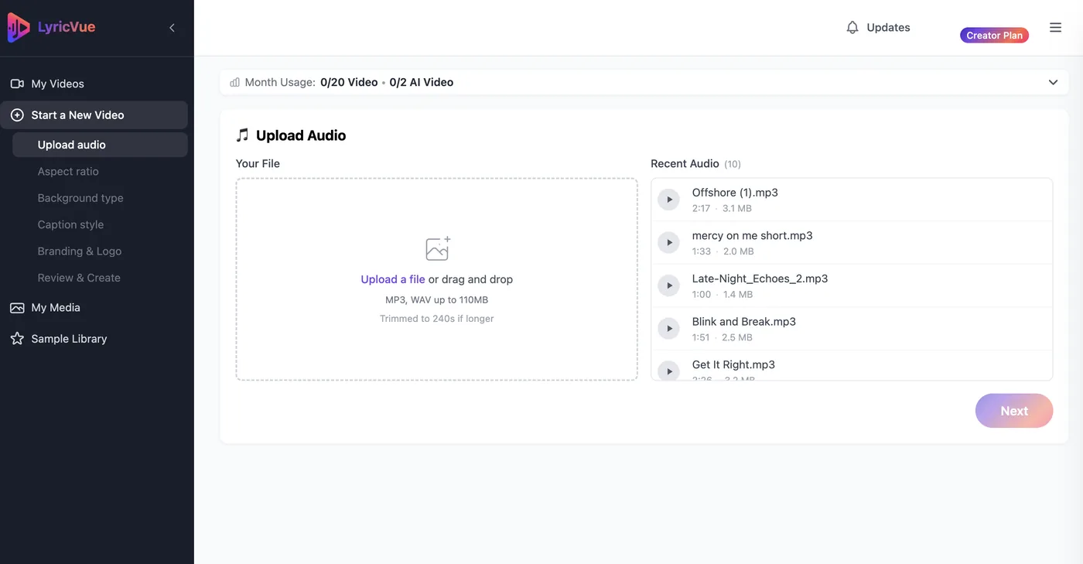This screenshot has height=564, width=1083.
Task: Click the image icon next to My Media
Action: pyautogui.click(x=17, y=308)
